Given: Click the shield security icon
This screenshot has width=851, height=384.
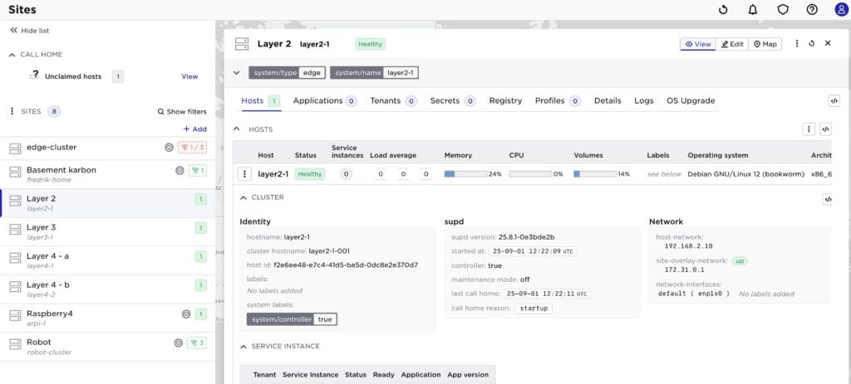Looking at the screenshot, I should coord(782,10).
